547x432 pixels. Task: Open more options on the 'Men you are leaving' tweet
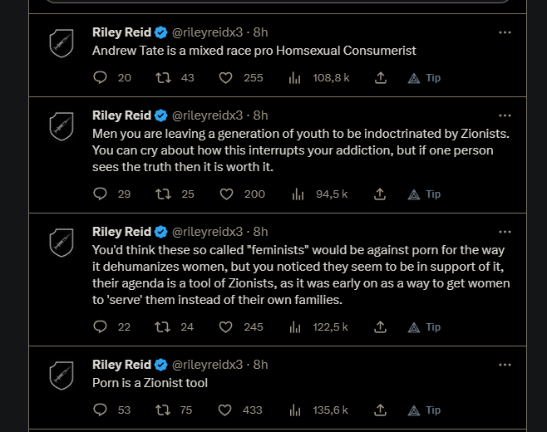pos(505,115)
